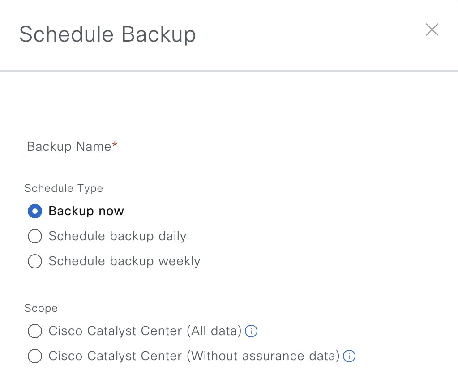Screen dimensions: 458x391
Task: Choose the Without assurance data radio button
Action: coord(35,356)
